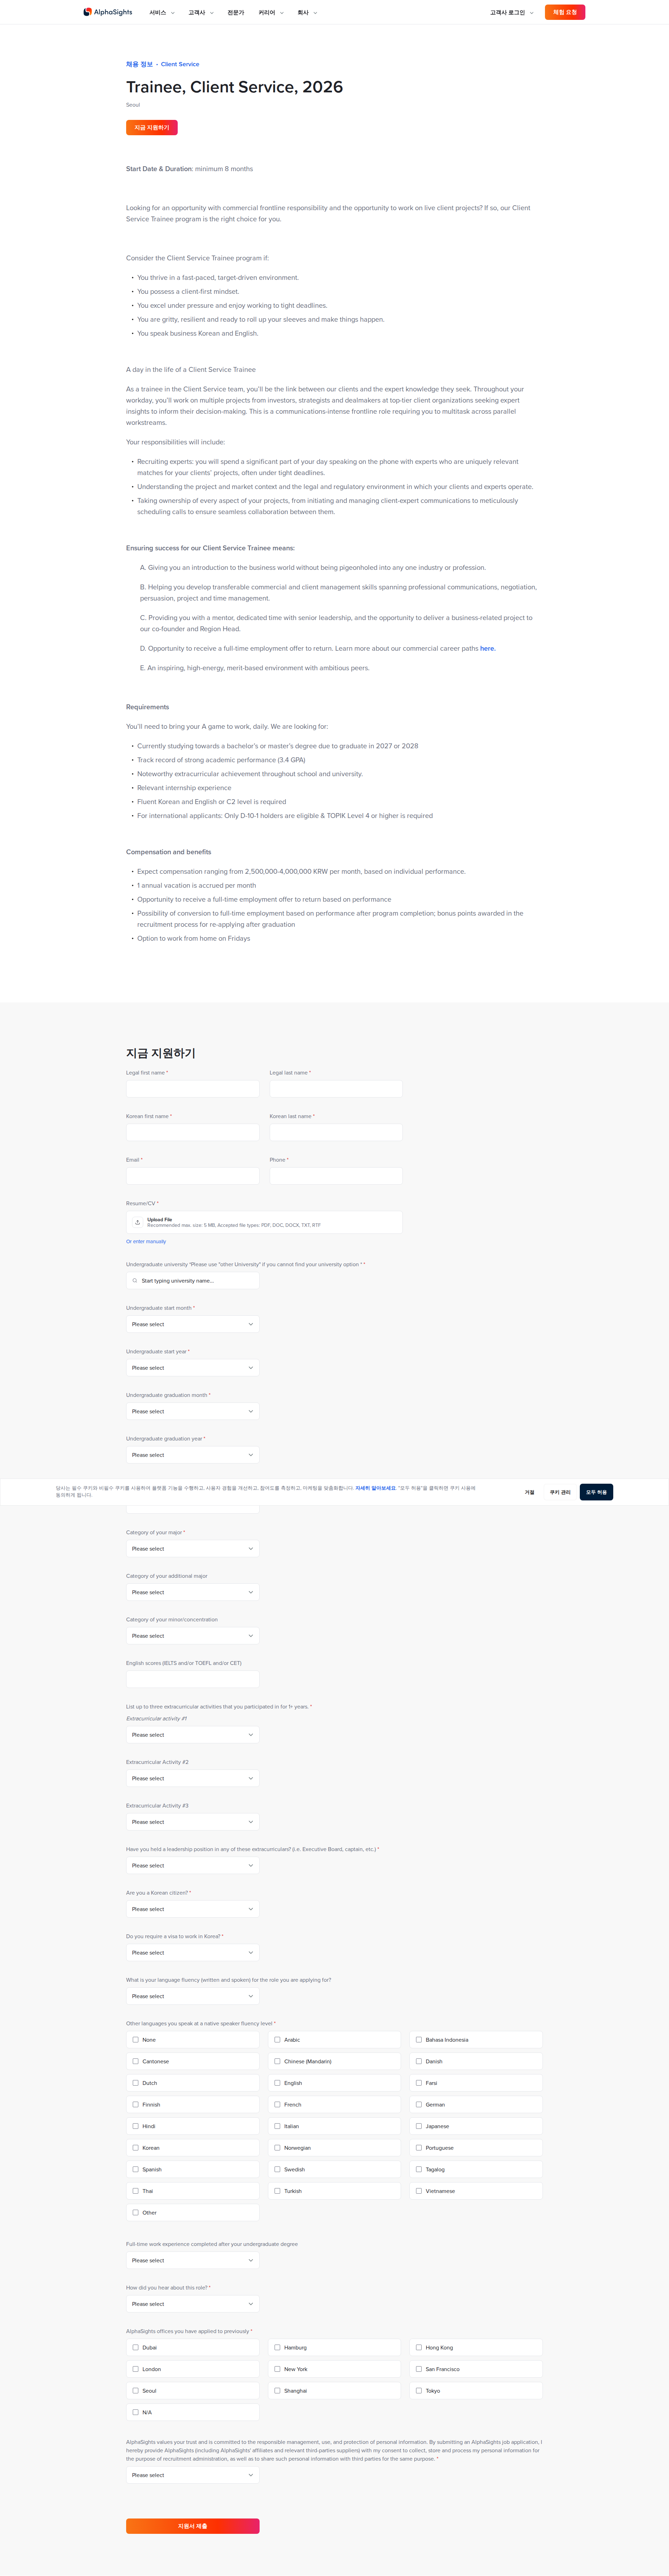
Task: Click 쿠키 관리 in the cookie banner
Action: (x=560, y=1492)
